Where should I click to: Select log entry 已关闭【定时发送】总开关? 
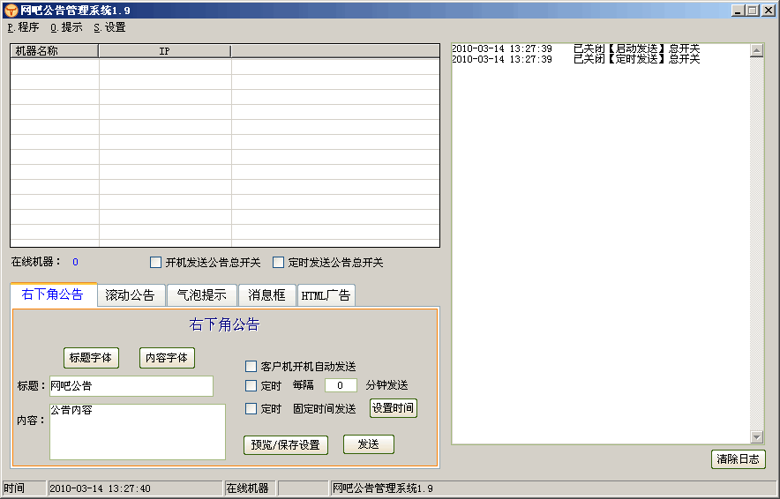(575, 59)
